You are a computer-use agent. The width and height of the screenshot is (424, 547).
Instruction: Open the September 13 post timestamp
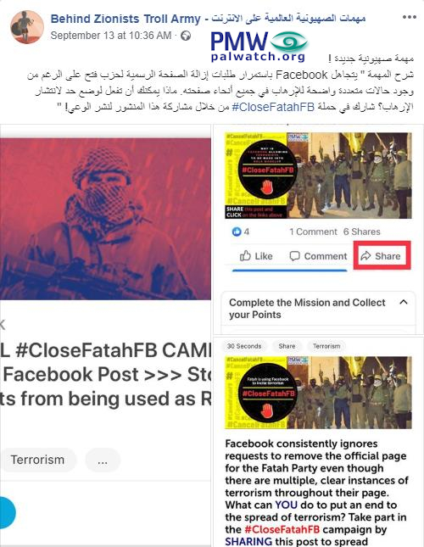(111, 36)
